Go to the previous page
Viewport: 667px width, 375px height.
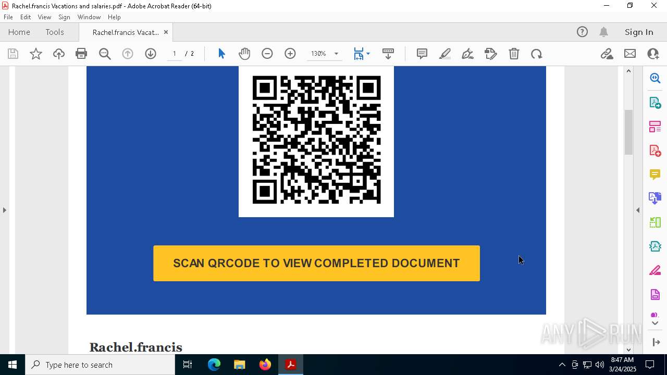click(x=128, y=54)
